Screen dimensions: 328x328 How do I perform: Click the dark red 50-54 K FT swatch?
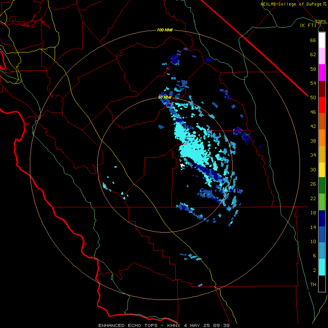pos(322,89)
